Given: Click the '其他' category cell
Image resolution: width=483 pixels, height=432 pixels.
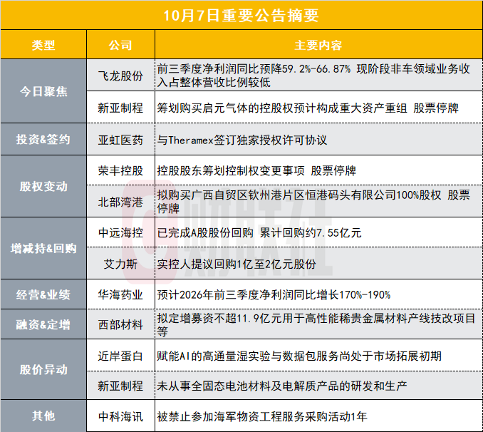Looking at the screenshot, I should tap(43, 416).
